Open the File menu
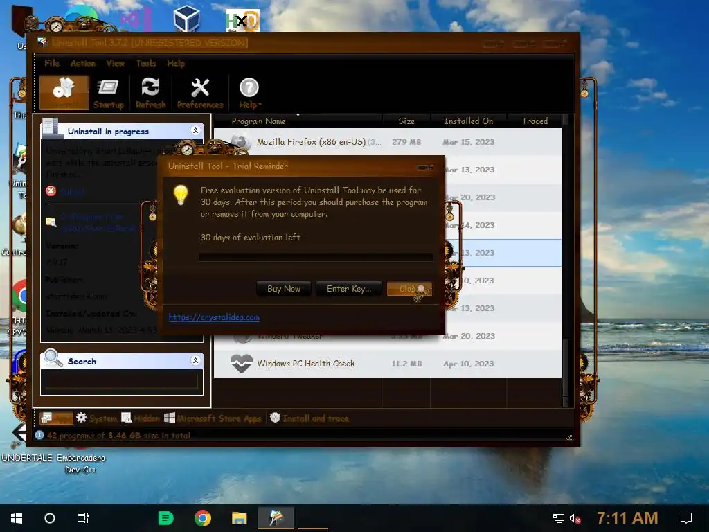This screenshot has height=532, width=709. 52,63
